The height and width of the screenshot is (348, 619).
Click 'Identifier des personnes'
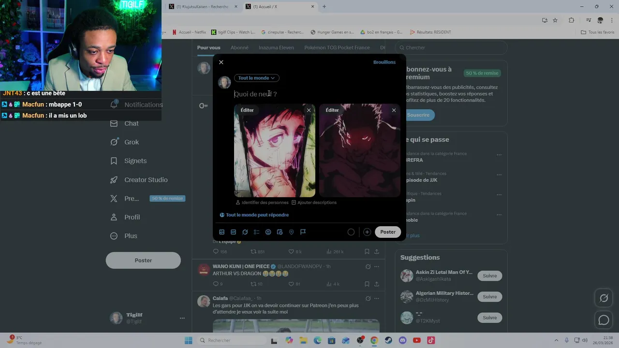(262, 203)
